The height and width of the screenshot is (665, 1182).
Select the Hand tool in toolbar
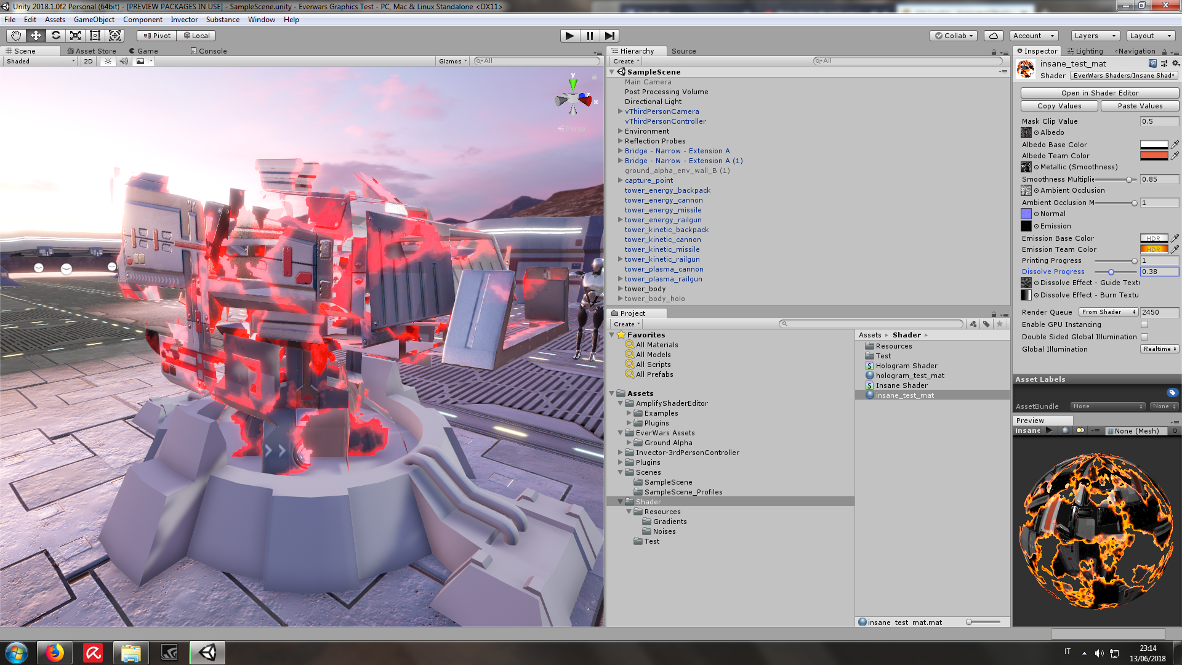click(16, 36)
